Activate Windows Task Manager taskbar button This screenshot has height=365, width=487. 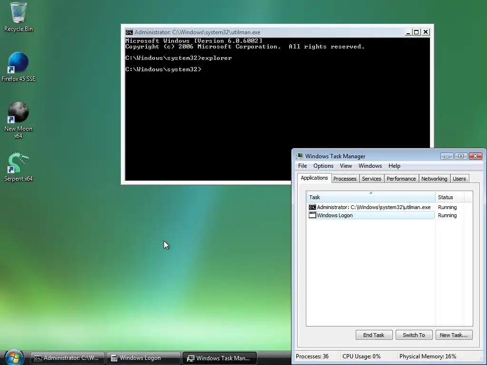click(220, 358)
